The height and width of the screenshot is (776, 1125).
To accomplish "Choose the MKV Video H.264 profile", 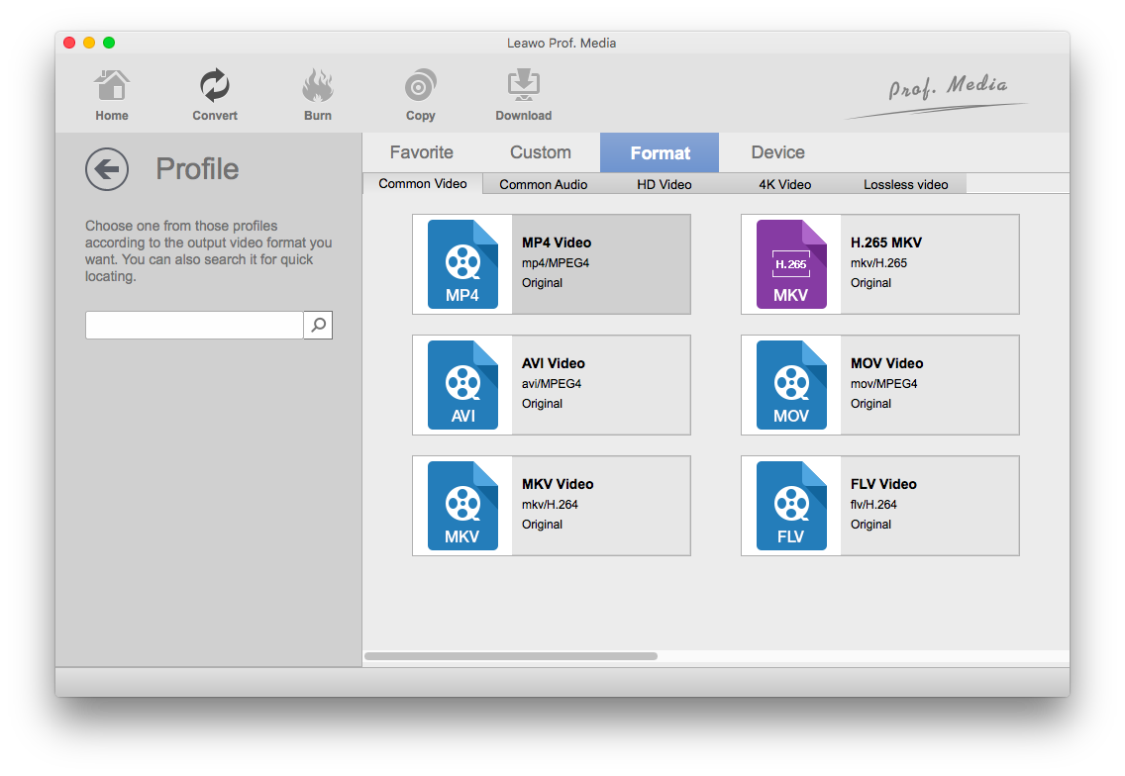I will [552, 506].
